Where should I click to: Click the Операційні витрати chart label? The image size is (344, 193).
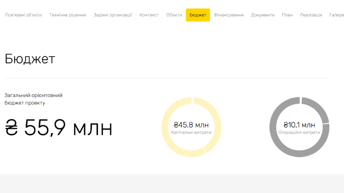[299, 133]
